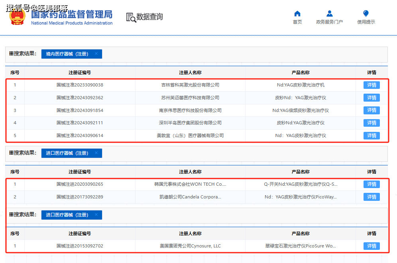Screen dimensions: 397x263
Task: Click the grid icon beside 境内医疗器械 search results
Action: click(11, 53)
